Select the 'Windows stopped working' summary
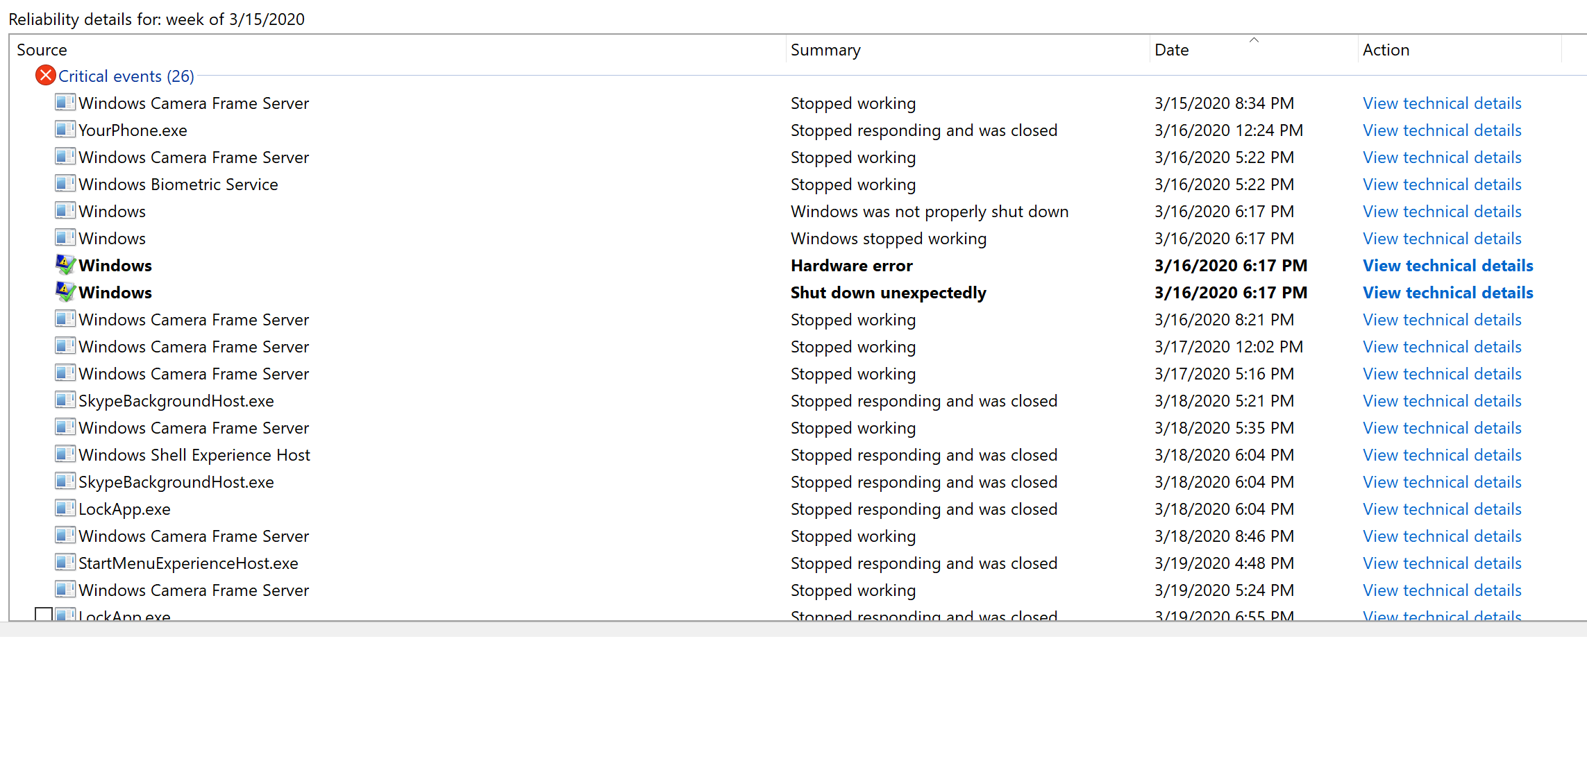The image size is (1587, 759). point(888,239)
